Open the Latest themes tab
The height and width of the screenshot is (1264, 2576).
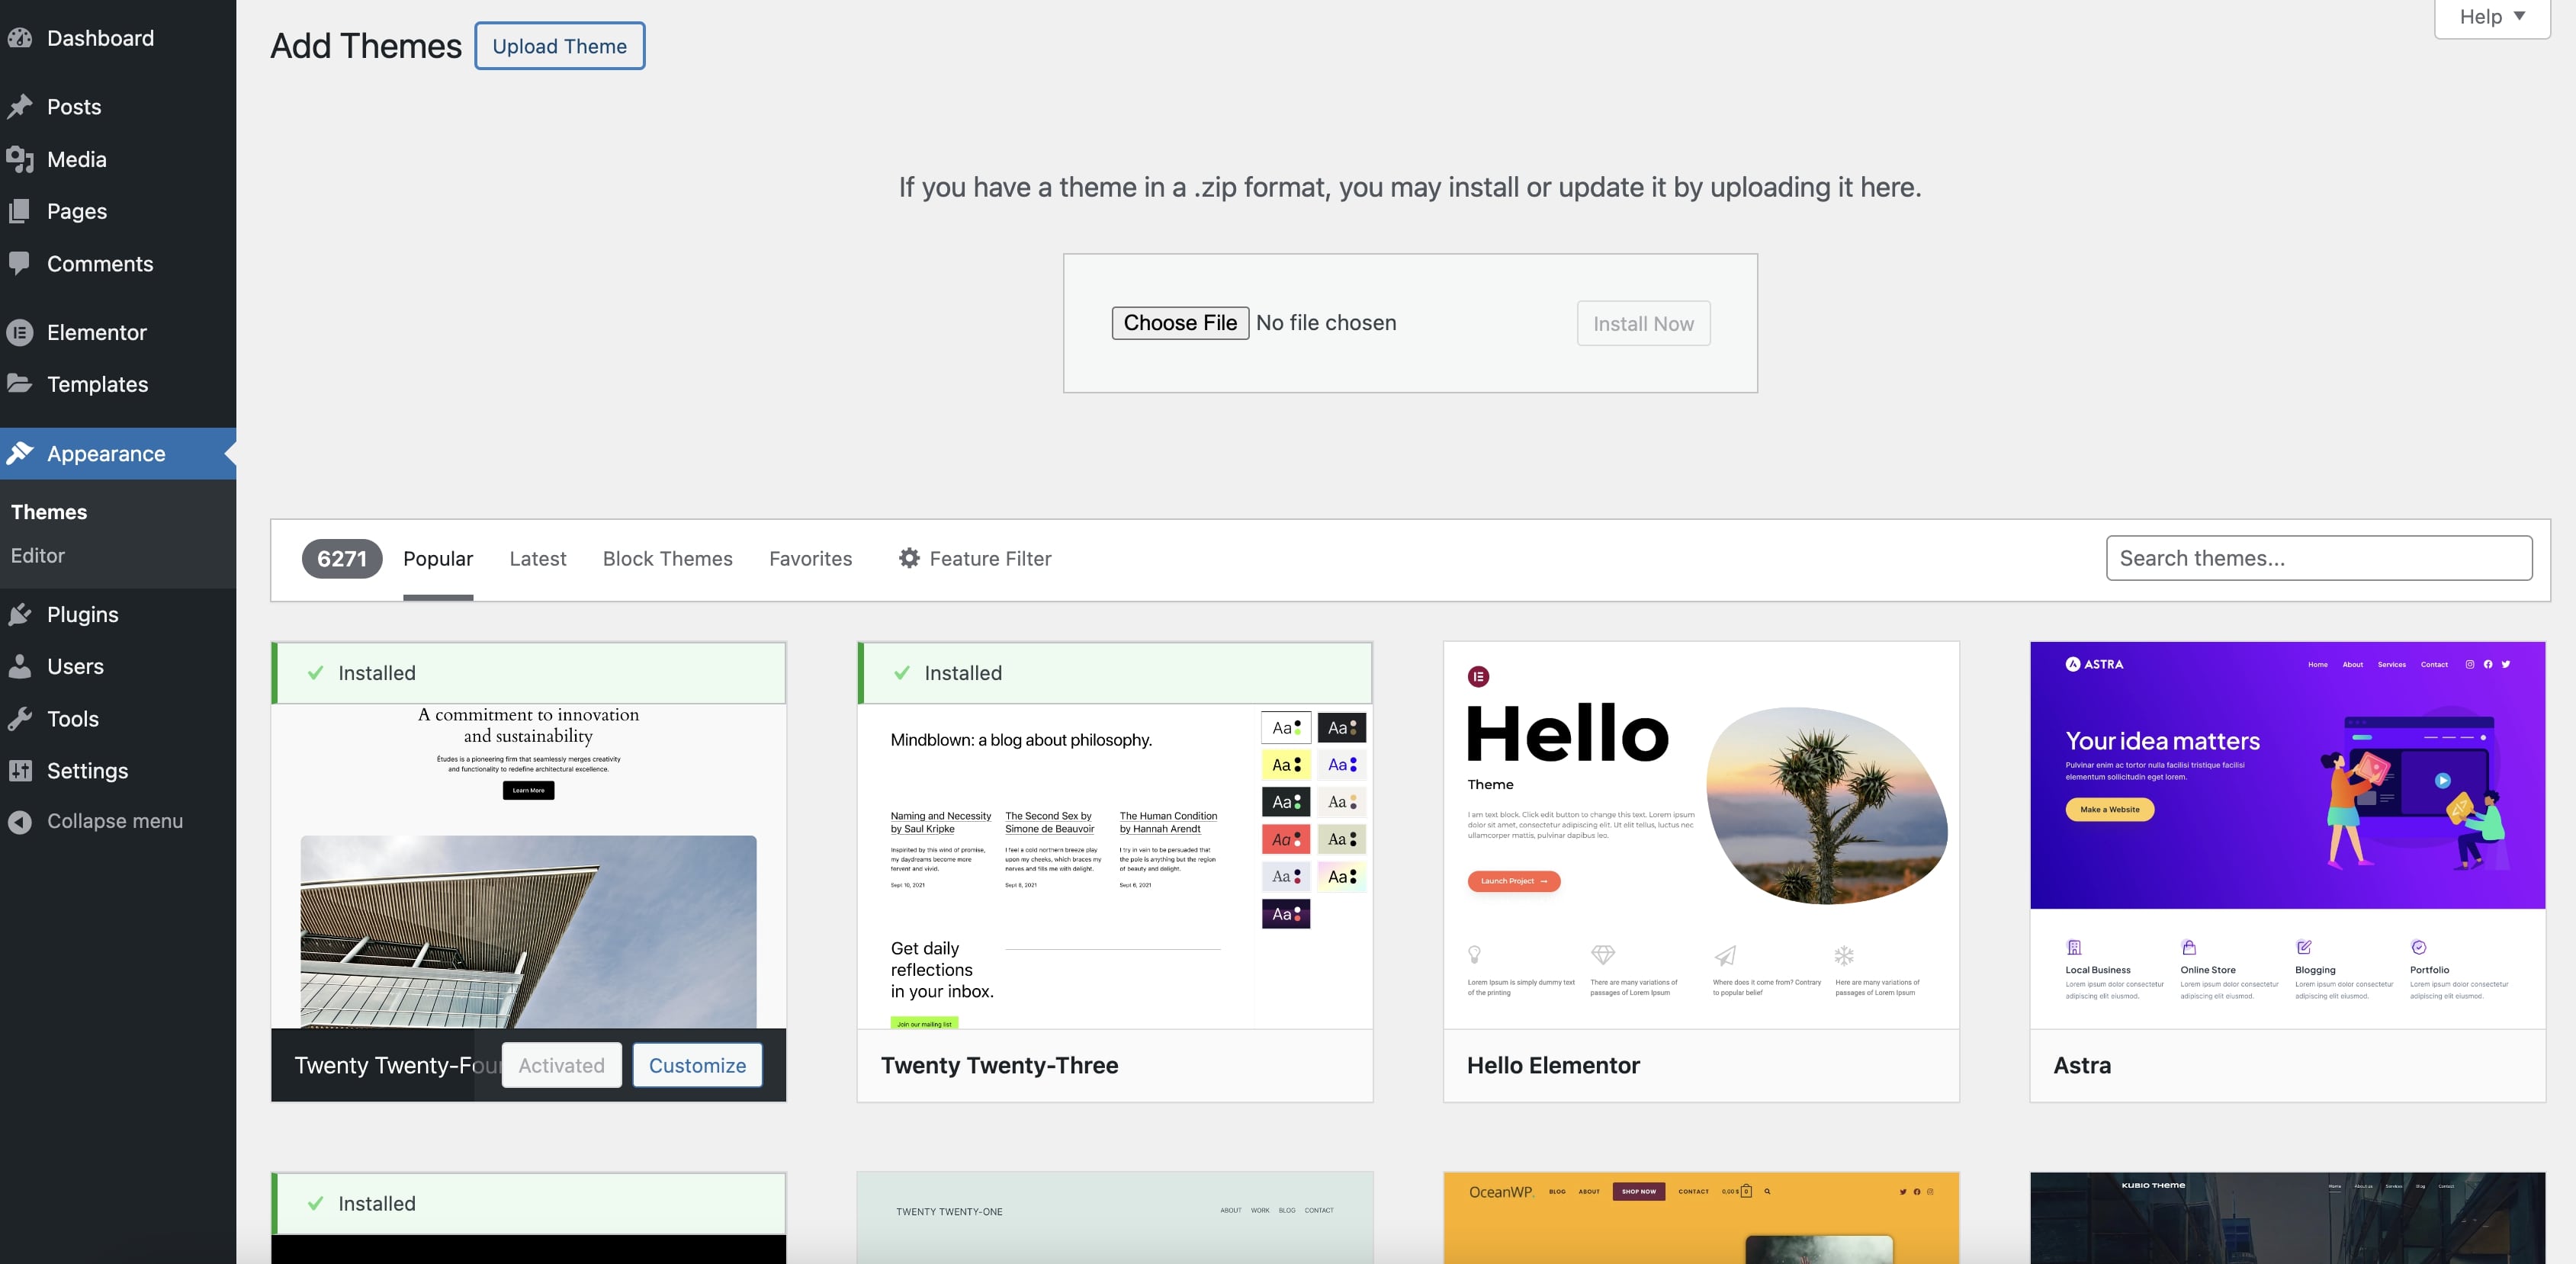click(537, 558)
